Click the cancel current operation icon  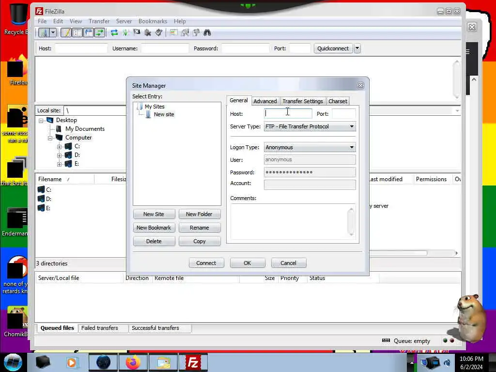(137, 32)
